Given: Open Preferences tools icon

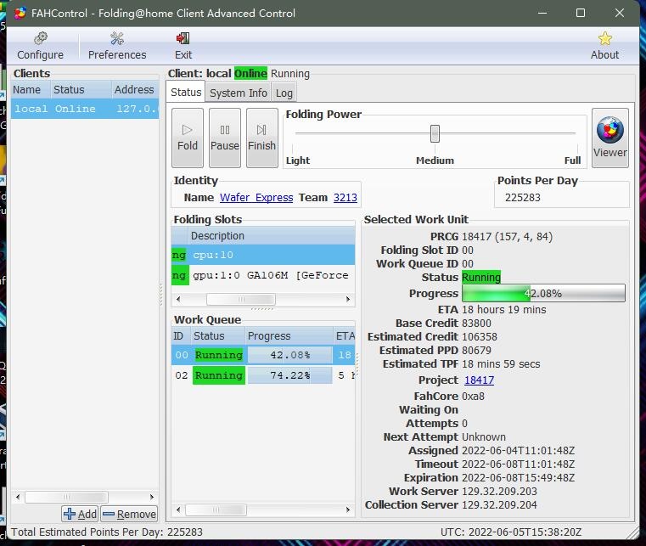Looking at the screenshot, I should (117, 38).
